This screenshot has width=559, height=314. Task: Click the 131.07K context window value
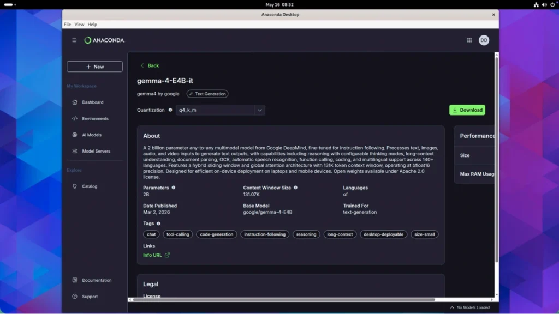[251, 195]
